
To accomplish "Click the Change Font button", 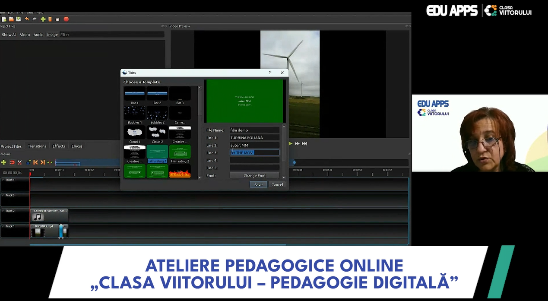I will point(255,176).
